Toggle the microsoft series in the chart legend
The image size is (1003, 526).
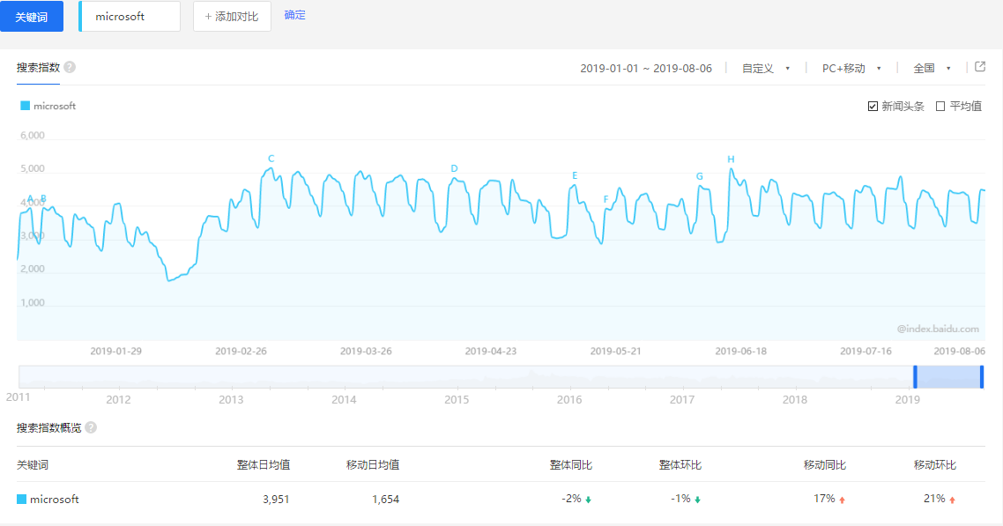(x=48, y=105)
